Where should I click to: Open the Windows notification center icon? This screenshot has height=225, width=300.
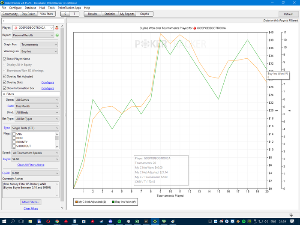coord(292,222)
